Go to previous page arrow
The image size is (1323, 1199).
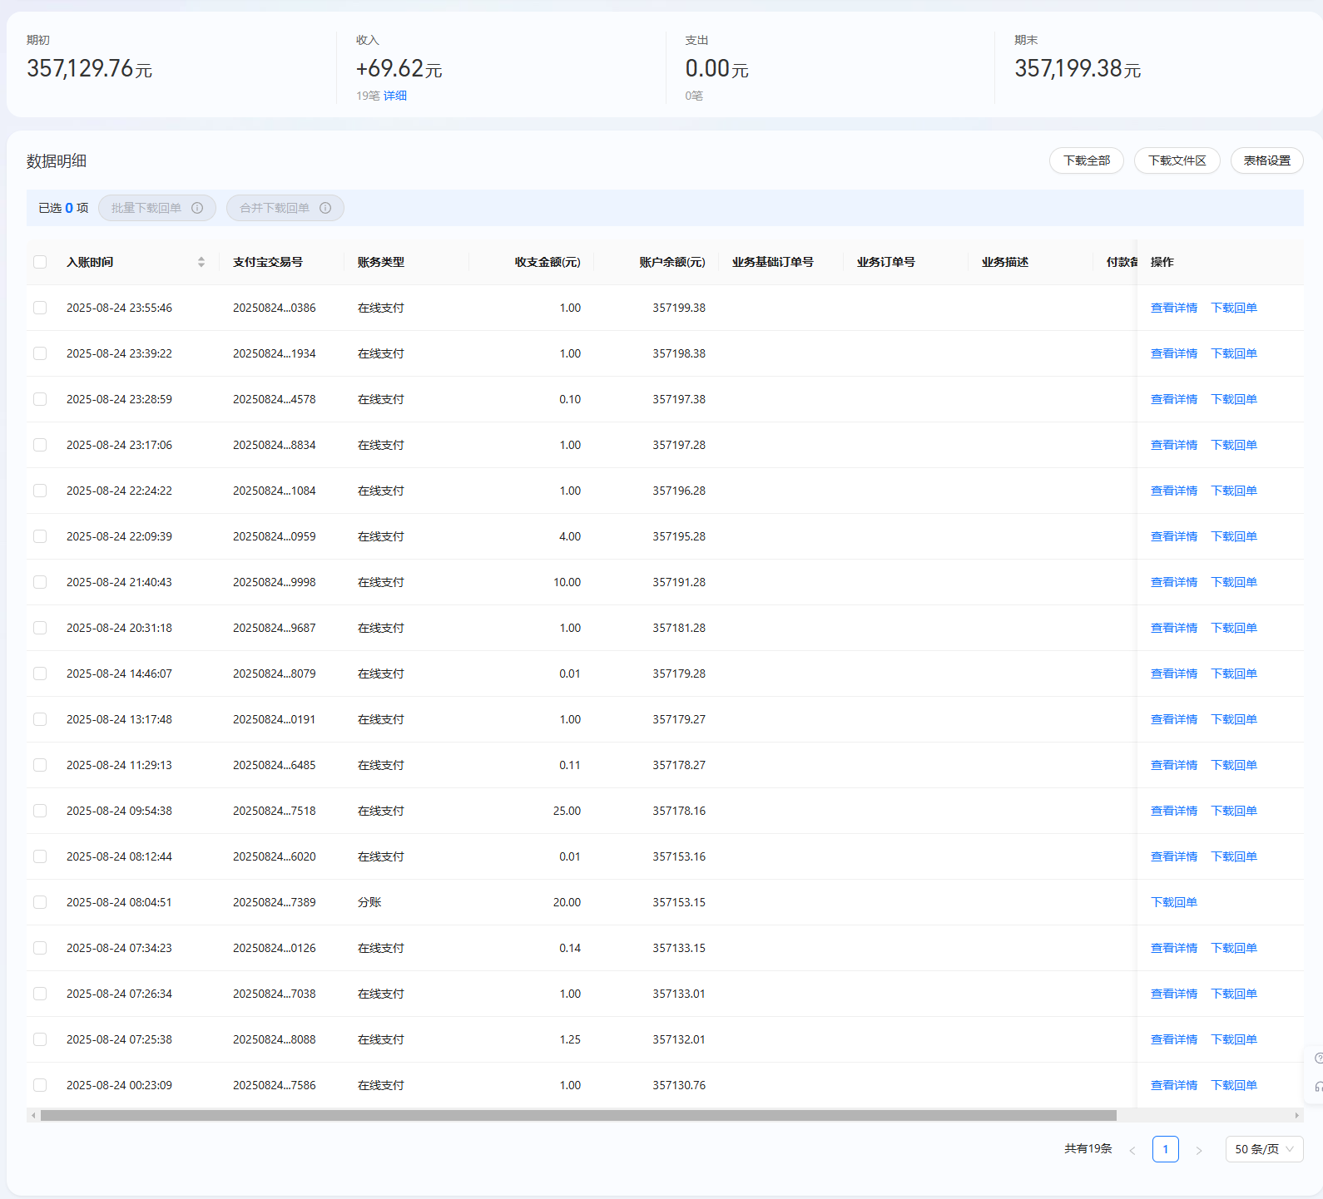pos(1132,1150)
